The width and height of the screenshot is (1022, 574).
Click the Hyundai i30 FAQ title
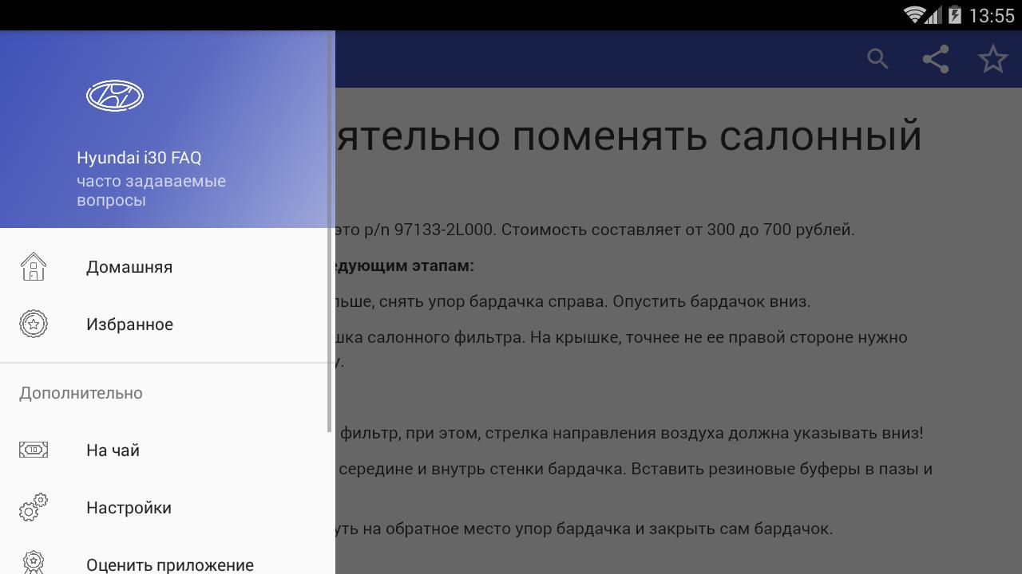pyautogui.click(x=139, y=158)
